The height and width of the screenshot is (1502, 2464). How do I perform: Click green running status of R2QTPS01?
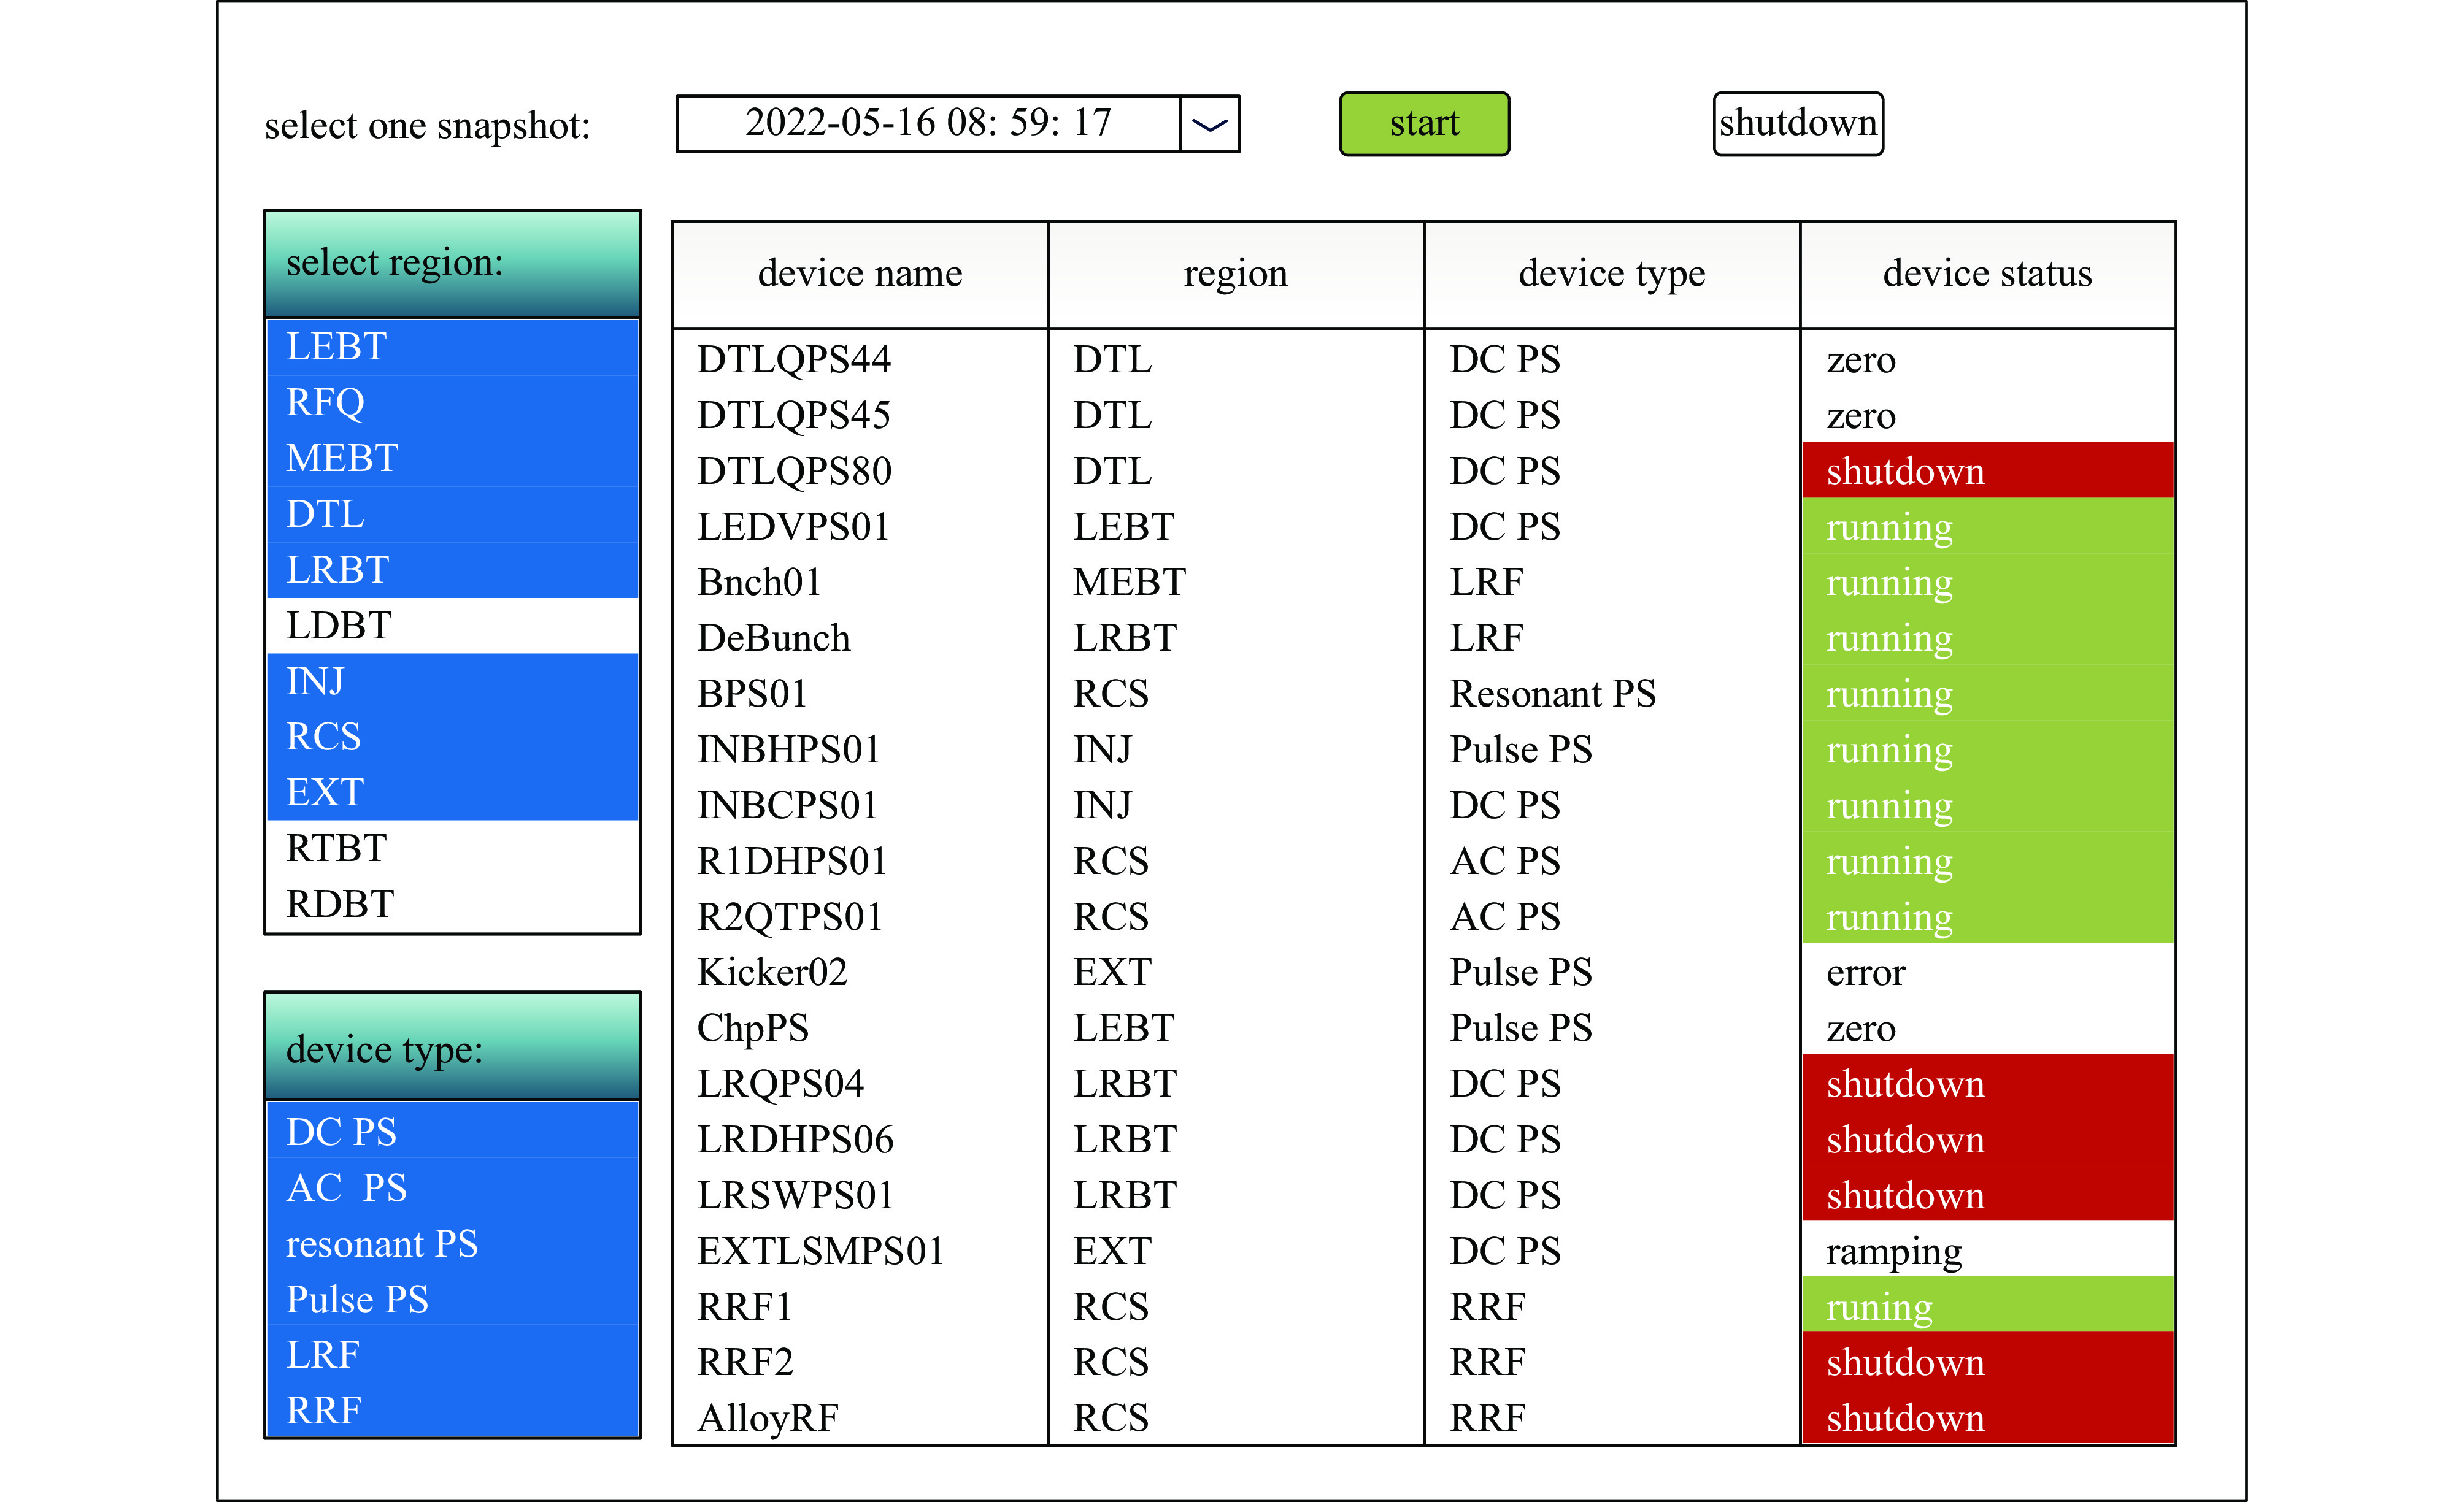pyautogui.click(x=1988, y=916)
